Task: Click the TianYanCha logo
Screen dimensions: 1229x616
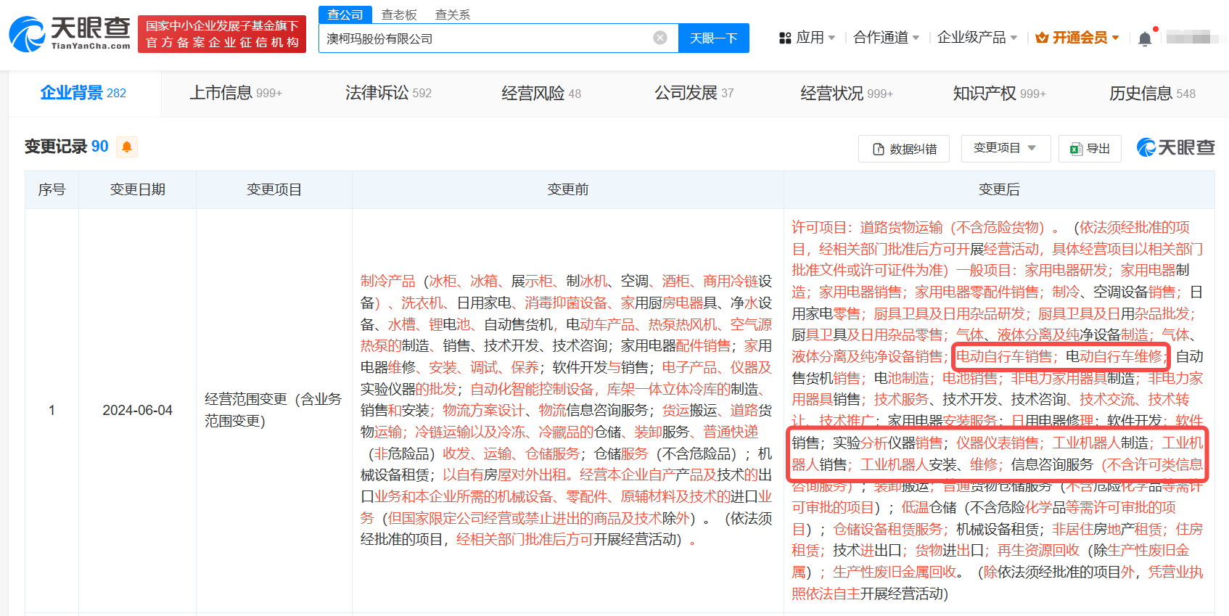Action: coord(70,33)
